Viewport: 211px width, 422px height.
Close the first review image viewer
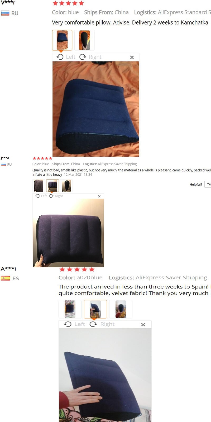(132, 57)
